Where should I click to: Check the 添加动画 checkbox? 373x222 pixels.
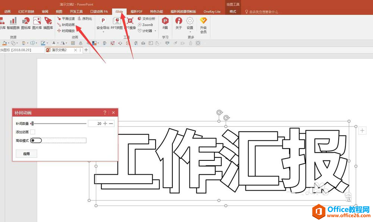click(33, 132)
